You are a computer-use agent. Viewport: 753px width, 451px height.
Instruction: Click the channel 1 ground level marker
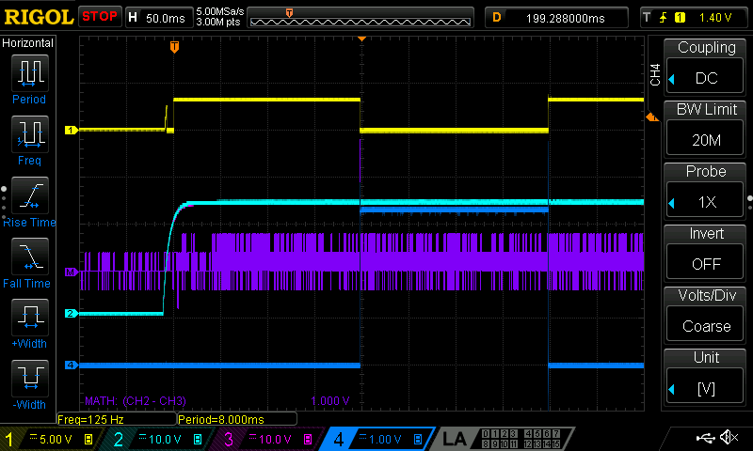72,130
